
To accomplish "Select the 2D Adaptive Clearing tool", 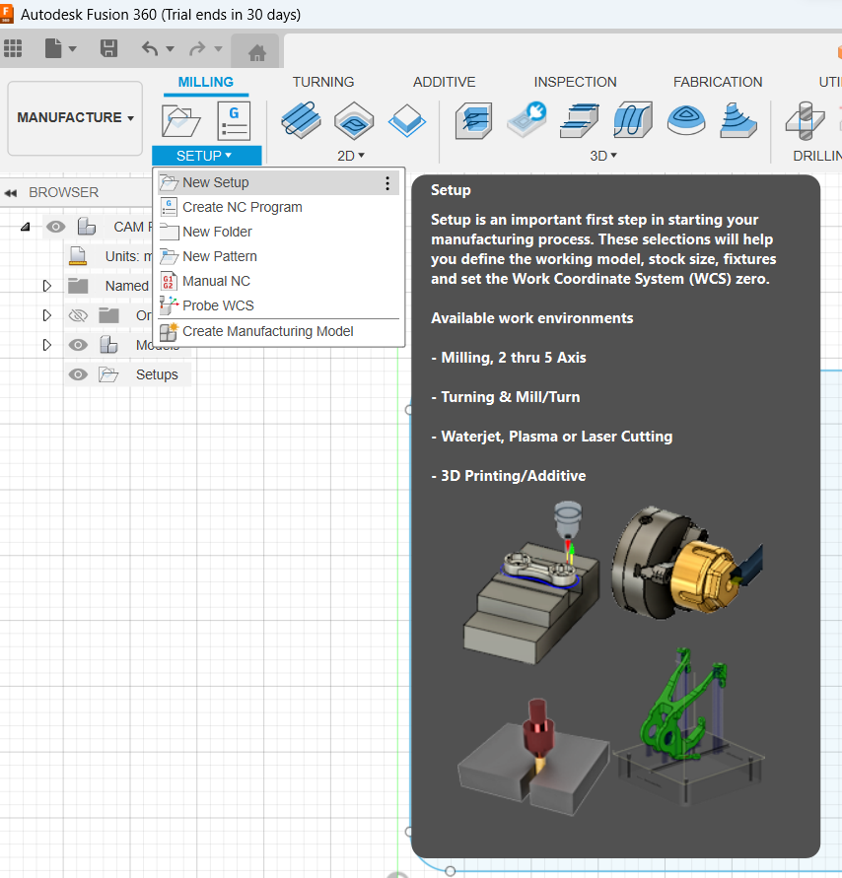I will tap(301, 120).
